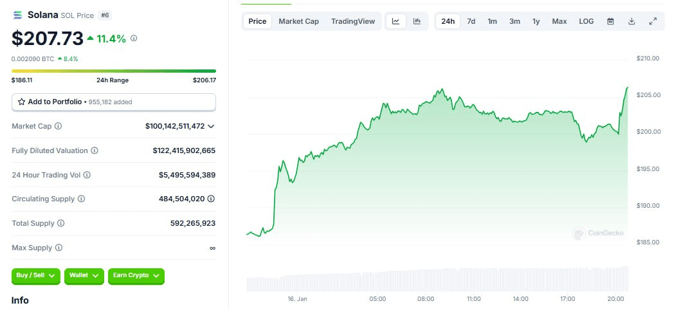Open the Wallet dropdown

[84, 276]
